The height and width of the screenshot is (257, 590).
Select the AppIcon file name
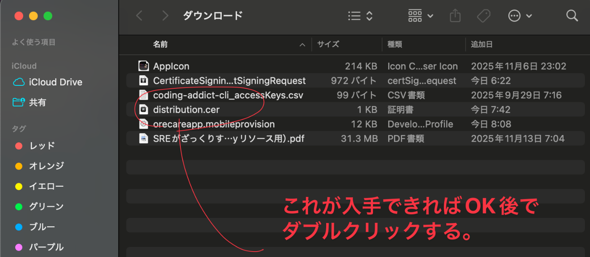click(171, 66)
